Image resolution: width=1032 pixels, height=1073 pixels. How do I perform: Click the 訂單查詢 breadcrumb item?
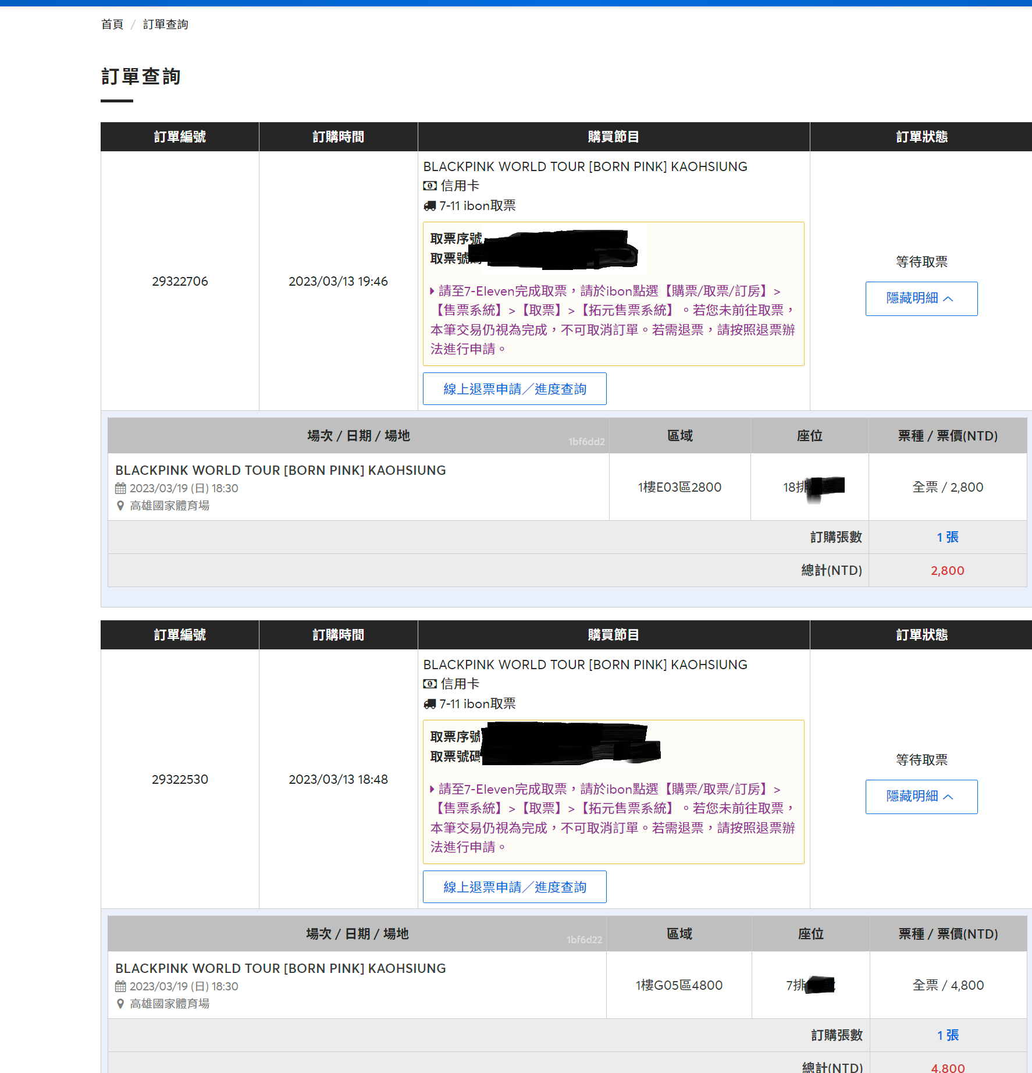tap(165, 24)
